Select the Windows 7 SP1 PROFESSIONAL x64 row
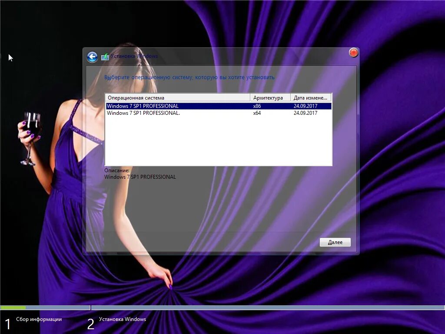This screenshot has width=445, height=334. click(x=219, y=113)
